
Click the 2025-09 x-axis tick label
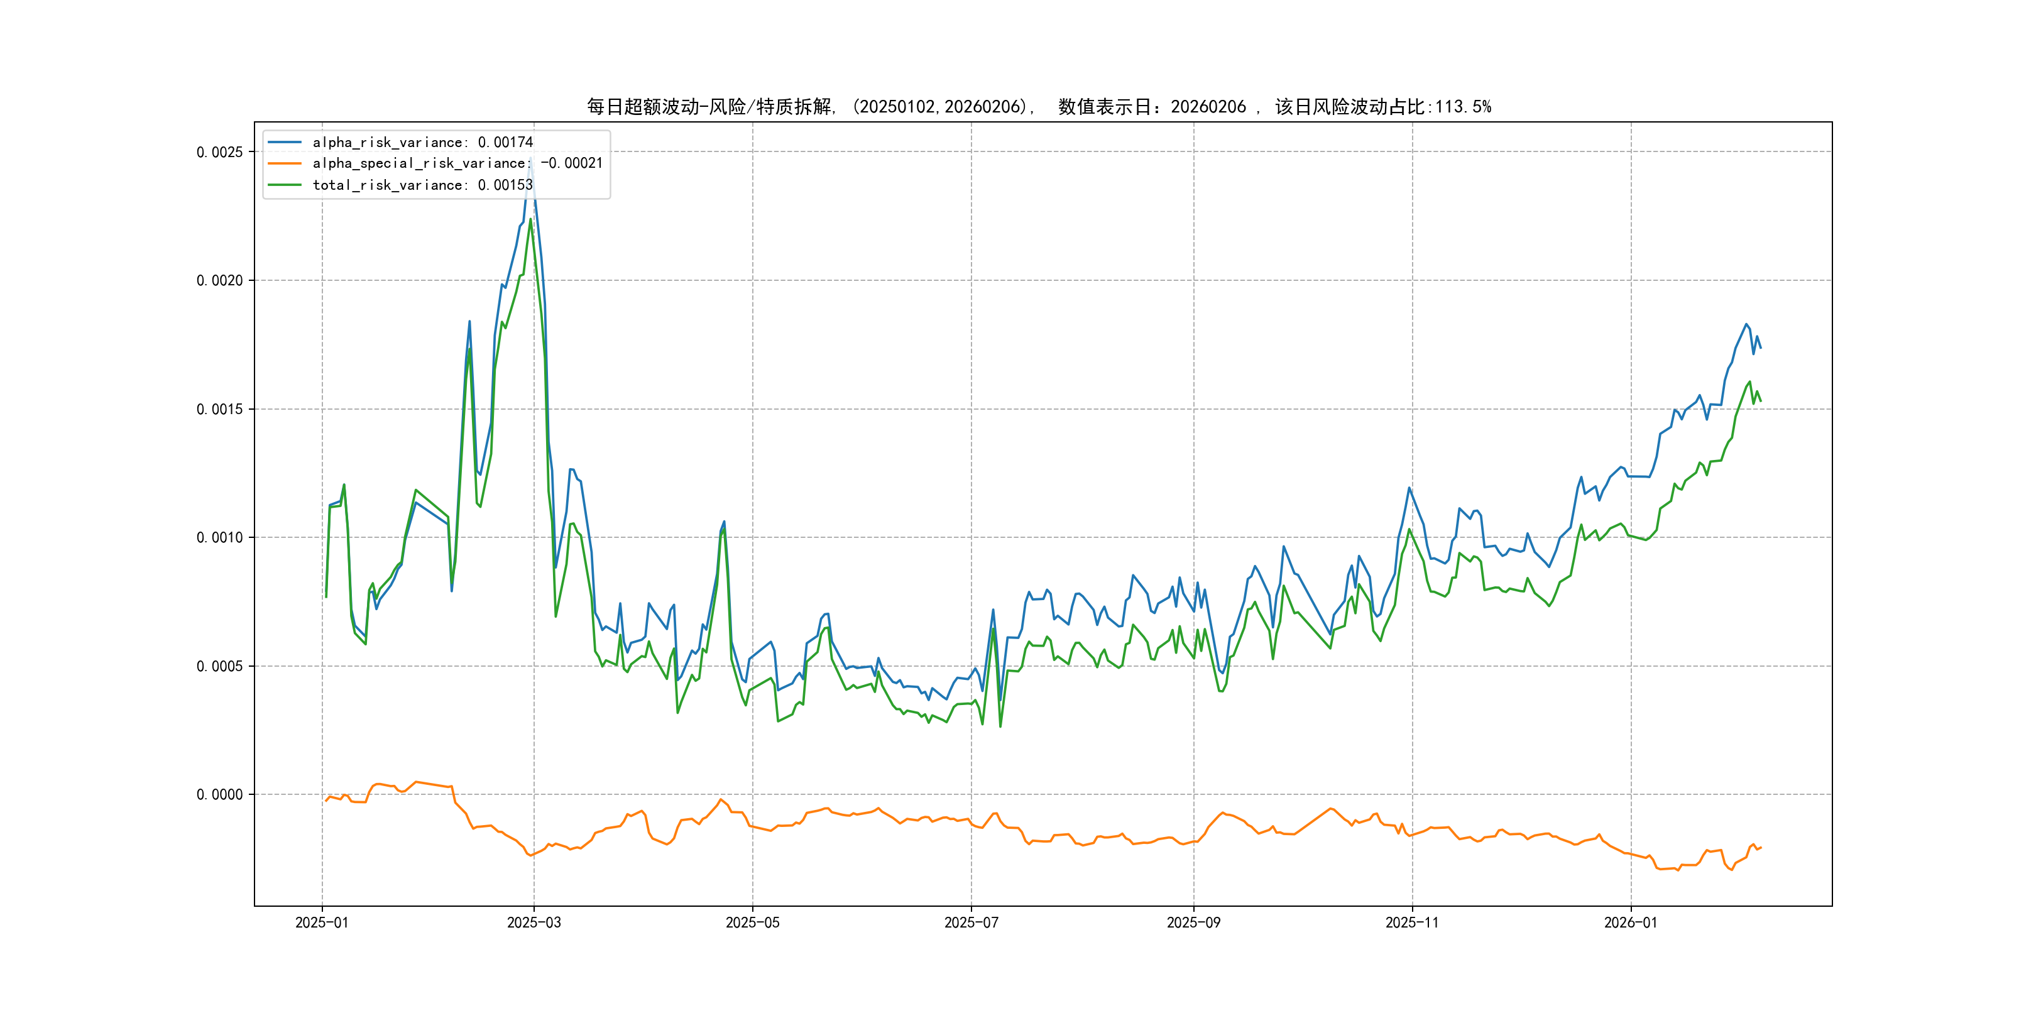(1193, 922)
